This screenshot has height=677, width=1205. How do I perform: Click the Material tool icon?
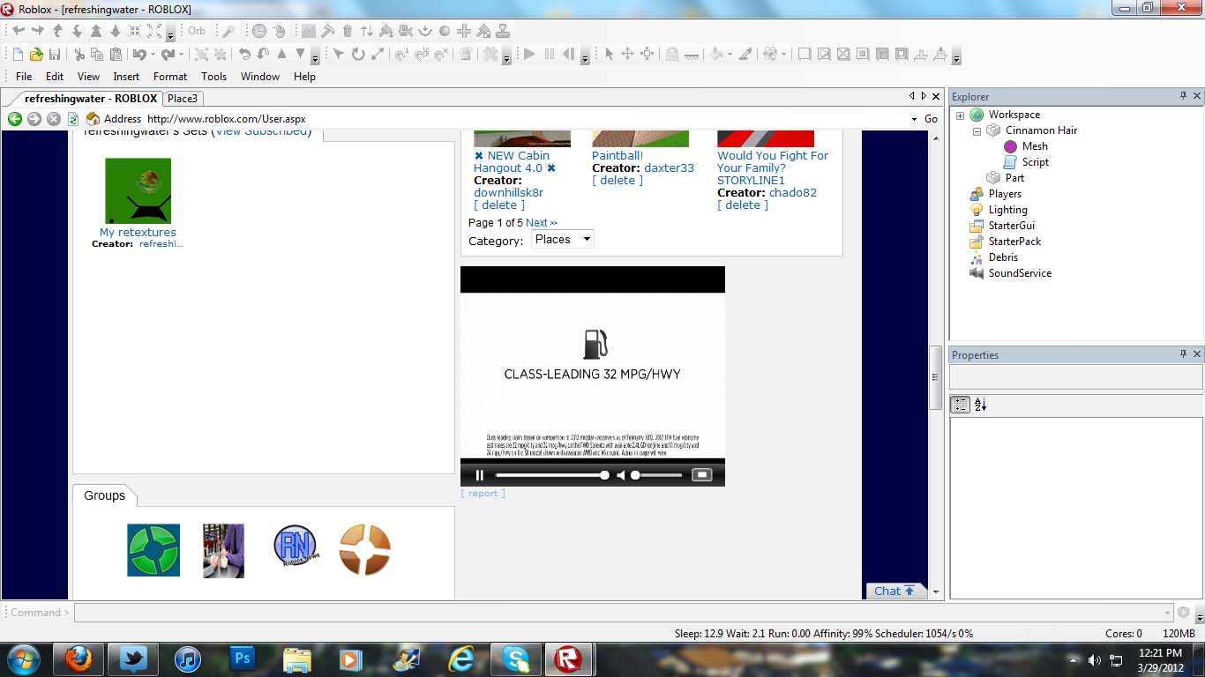769,55
